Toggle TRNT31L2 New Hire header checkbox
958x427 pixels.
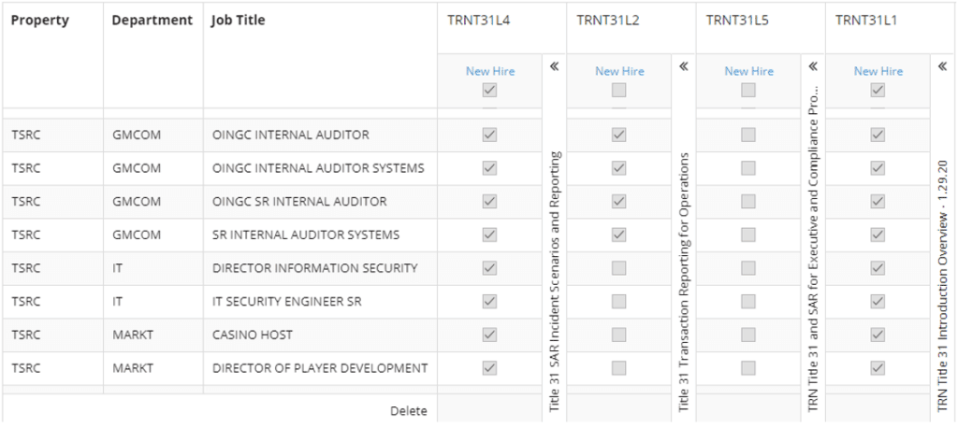tap(618, 91)
